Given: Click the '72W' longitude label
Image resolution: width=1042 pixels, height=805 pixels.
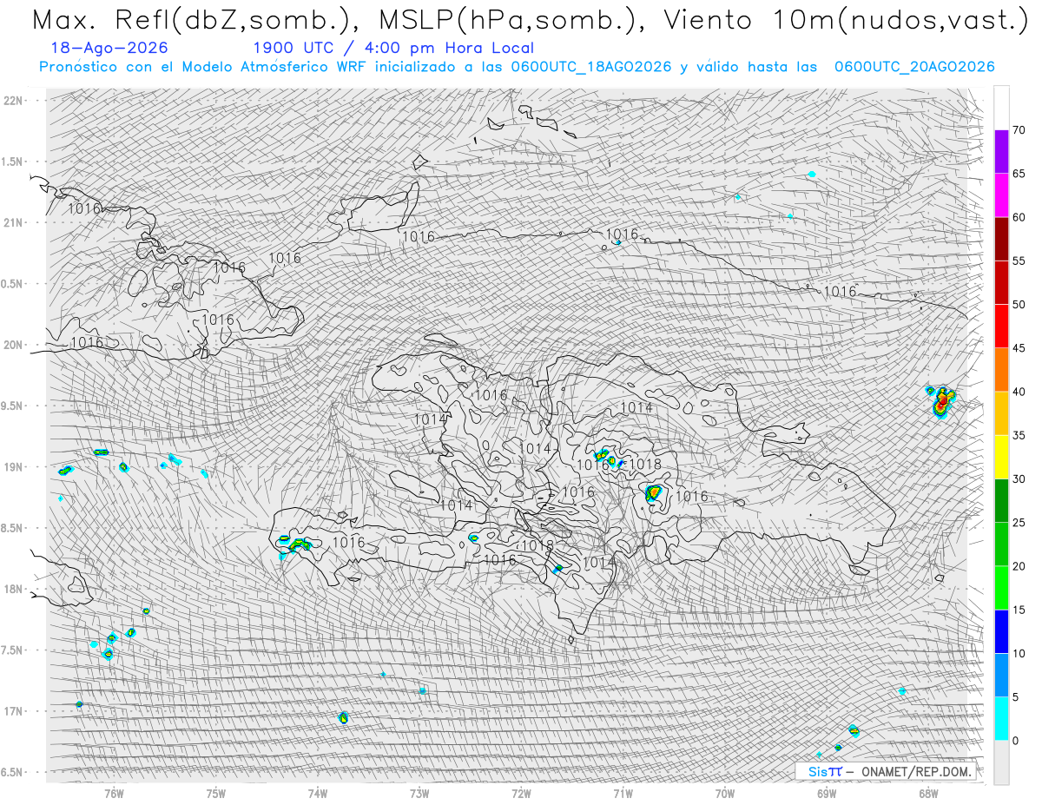Looking at the screenshot, I should click(522, 792).
